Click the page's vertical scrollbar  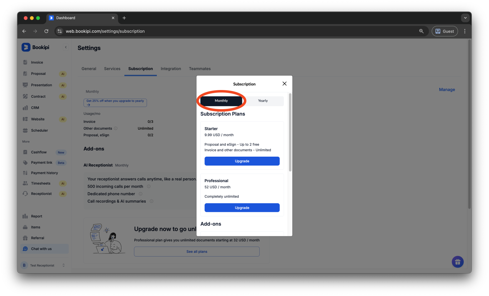pyautogui.click(x=470, y=125)
